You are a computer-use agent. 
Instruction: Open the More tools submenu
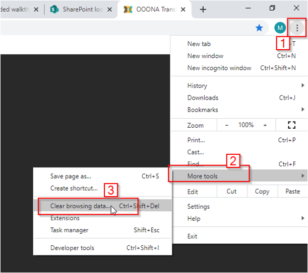[x=203, y=176]
